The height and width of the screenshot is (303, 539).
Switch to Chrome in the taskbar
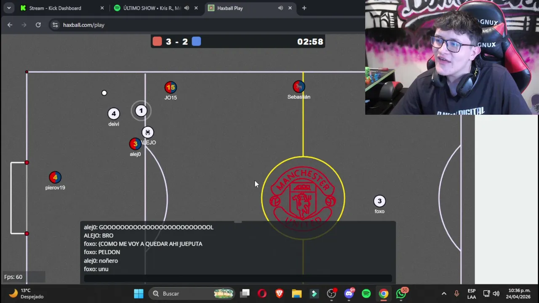tap(384, 293)
